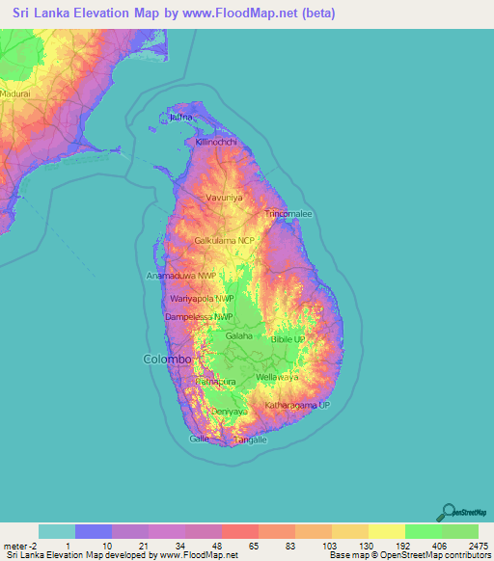Click the yellow 130 meter legend swatch

point(387,532)
